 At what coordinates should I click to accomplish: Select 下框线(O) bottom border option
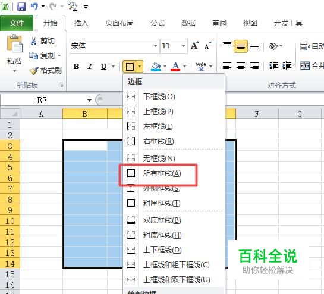coord(174,97)
